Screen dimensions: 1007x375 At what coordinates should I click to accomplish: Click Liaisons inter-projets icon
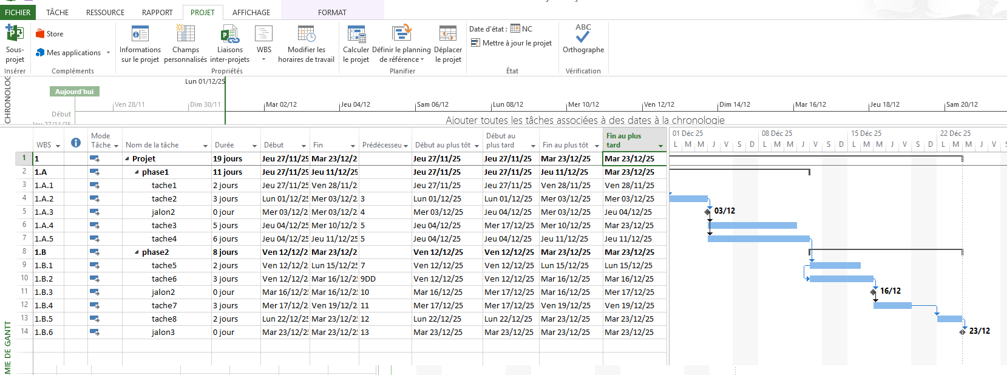tap(229, 34)
